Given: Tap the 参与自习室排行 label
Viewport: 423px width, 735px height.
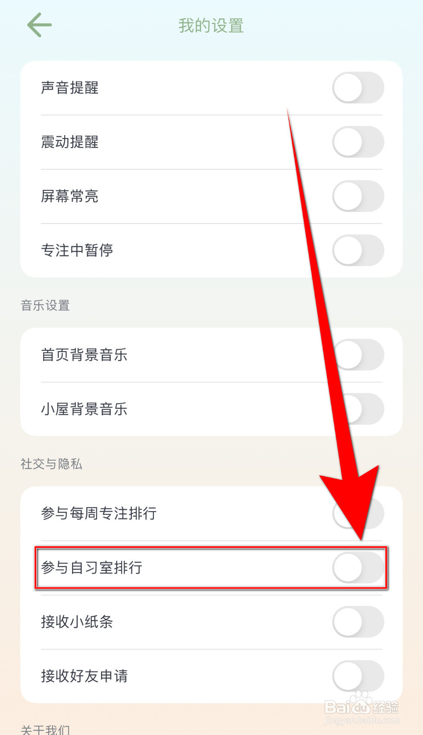Looking at the screenshot, I should (x=92, y=568).
